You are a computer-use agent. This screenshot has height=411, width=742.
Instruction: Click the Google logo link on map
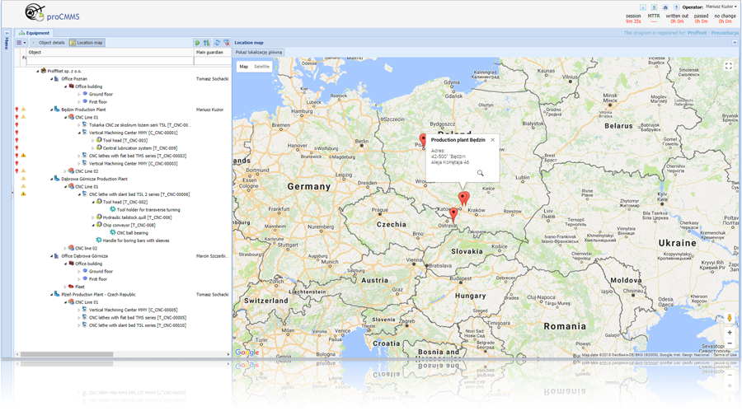(247, 353)
